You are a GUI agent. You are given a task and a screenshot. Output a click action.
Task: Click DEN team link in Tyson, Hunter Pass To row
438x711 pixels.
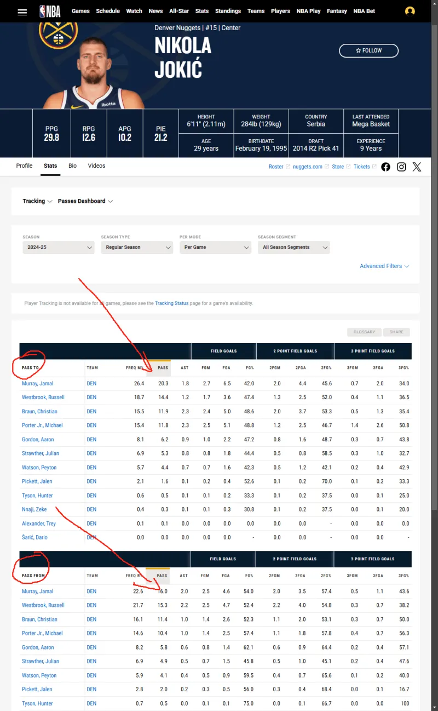click(x=91, y=496)
